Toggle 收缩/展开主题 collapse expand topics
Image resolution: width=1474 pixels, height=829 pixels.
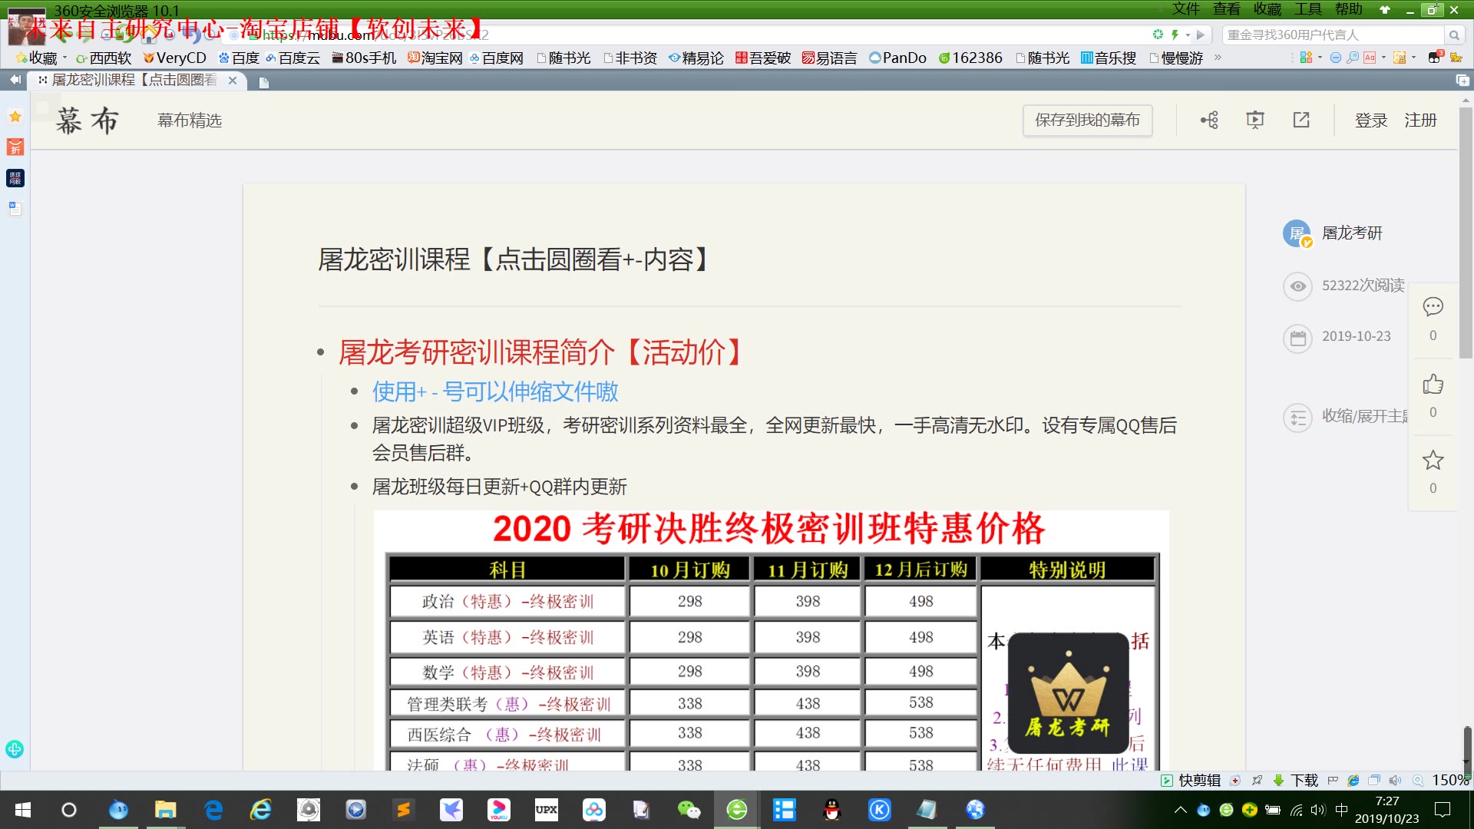click(1347, 417)
